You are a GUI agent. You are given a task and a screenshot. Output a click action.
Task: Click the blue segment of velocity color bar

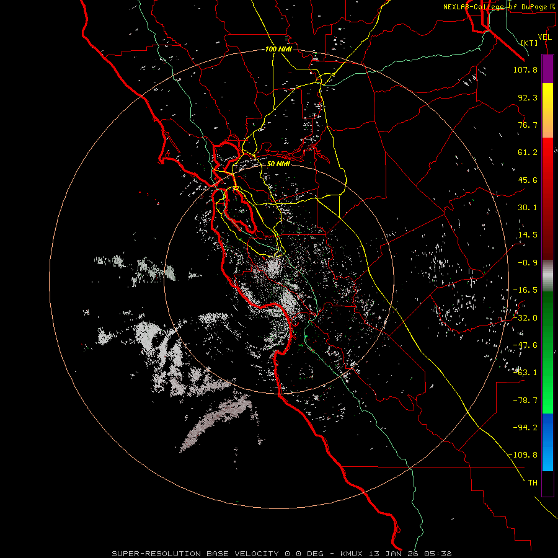tap(547, 442)
